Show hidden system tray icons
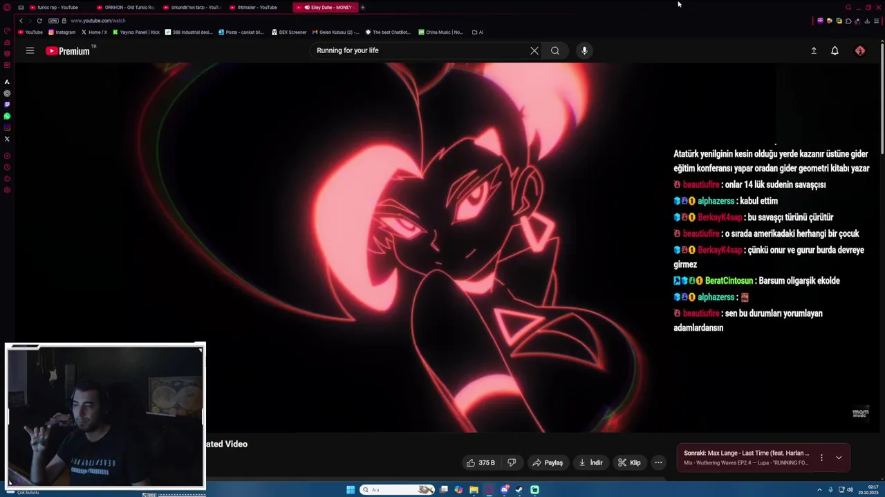Screen dimensions: 885x497 tap(819, 490)
